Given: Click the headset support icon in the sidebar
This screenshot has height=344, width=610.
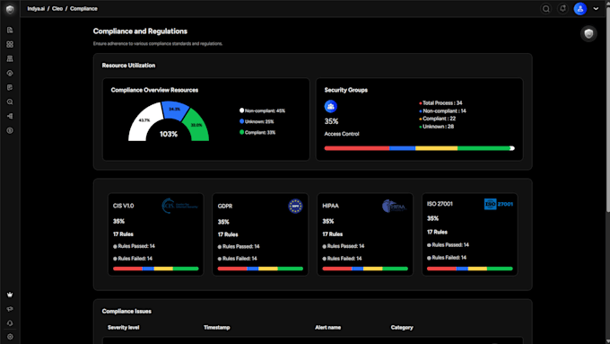Looking at the screenshot, I should [x=10, y=323].
